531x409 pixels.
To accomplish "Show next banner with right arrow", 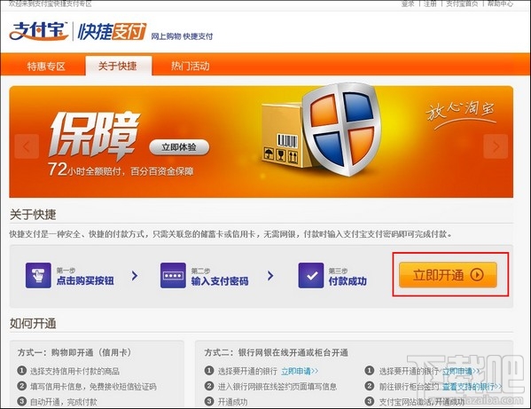I will (496, 146).
